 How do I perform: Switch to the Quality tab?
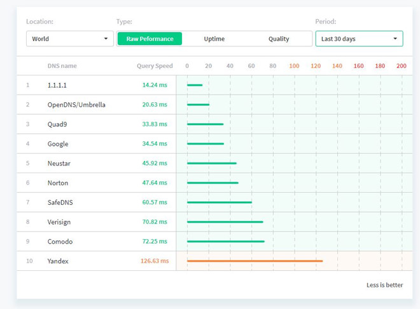[x=279, y=39]
